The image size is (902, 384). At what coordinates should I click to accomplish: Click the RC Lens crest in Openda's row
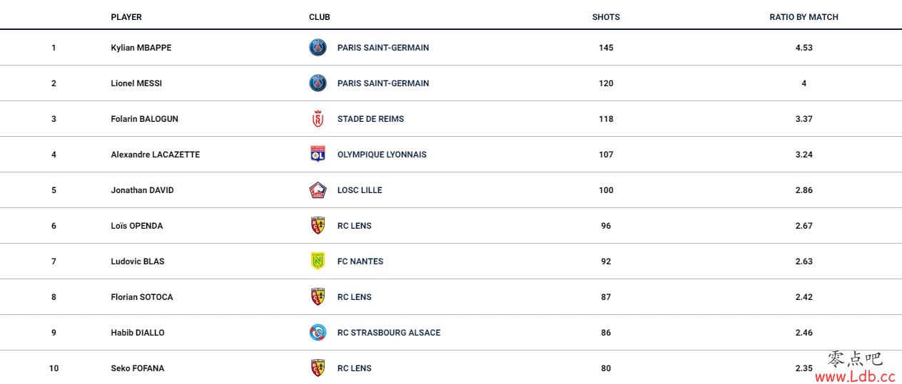(318, 226)
